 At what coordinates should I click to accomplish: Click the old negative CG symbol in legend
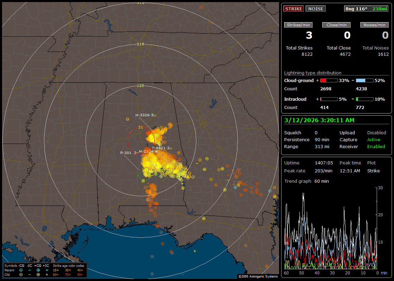pyautogui.click(x=21, y=274)
